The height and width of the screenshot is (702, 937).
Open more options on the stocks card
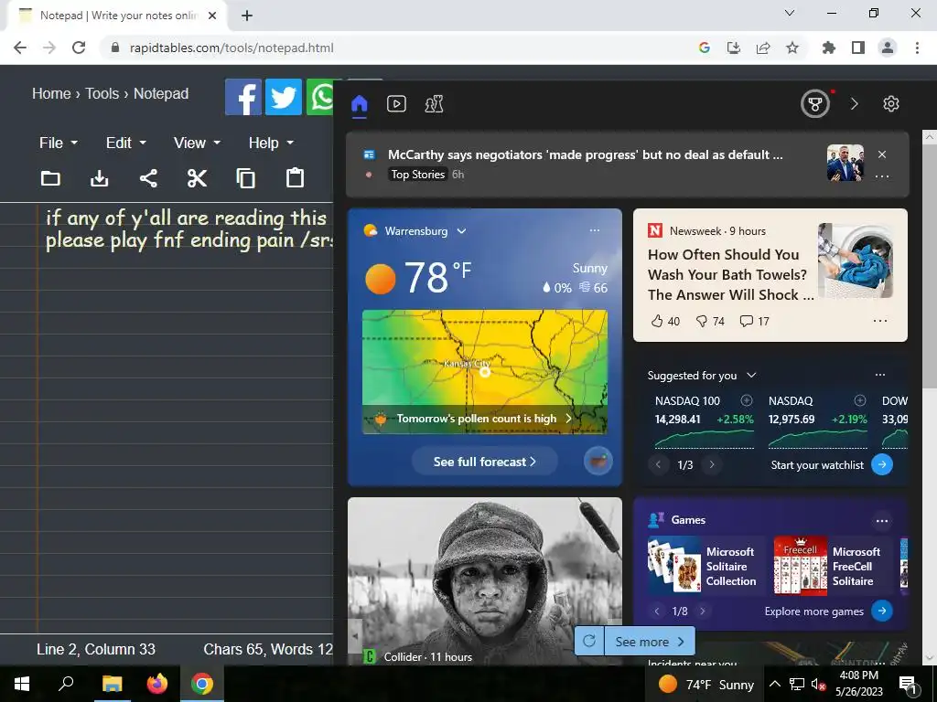pyautogui.click(x=880, y=375)
